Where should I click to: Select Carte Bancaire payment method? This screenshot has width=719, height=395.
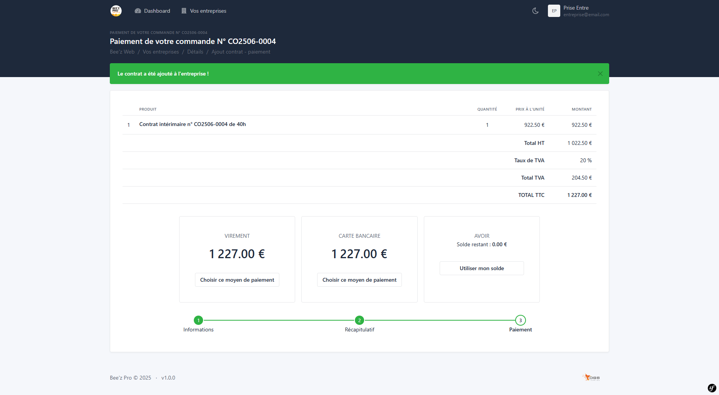coord(359,280)
